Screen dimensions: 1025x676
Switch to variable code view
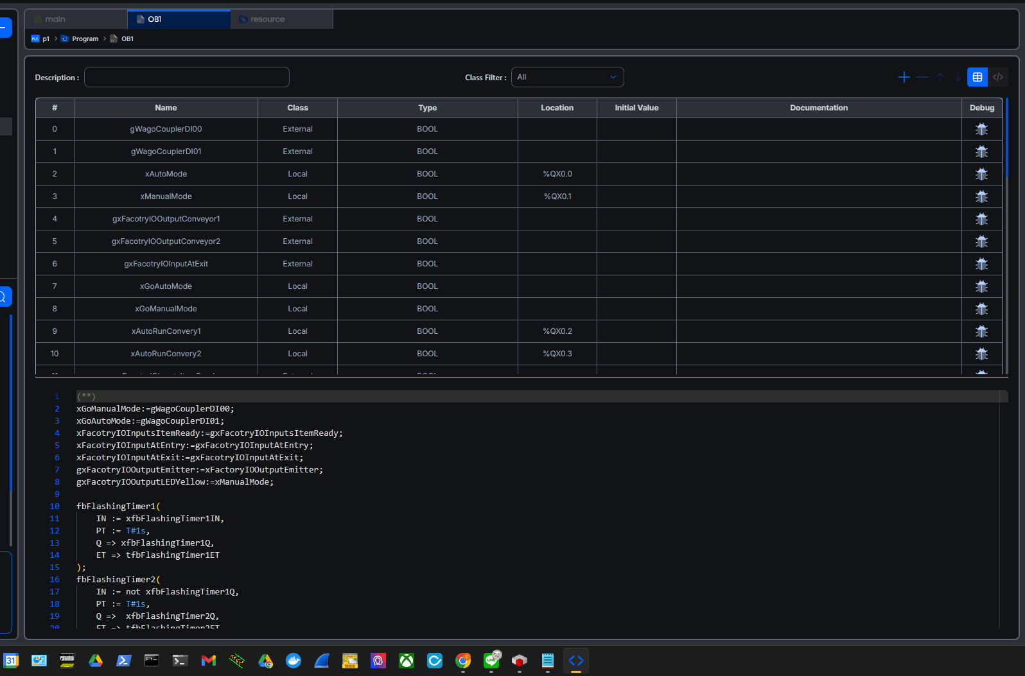[998, 78]
